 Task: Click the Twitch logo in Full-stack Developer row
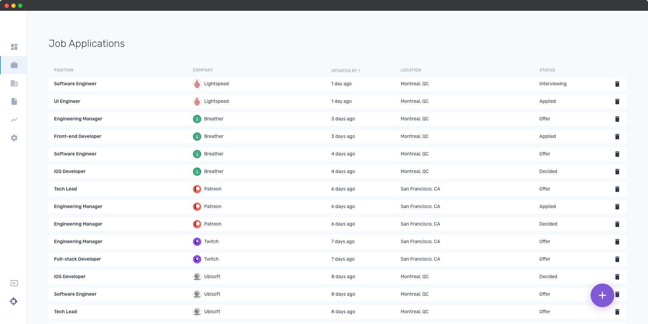point(197,259)
